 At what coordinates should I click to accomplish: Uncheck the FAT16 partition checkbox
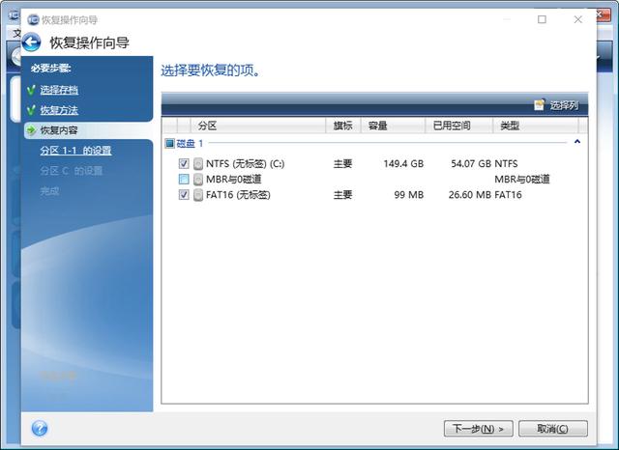coord(184,194)
